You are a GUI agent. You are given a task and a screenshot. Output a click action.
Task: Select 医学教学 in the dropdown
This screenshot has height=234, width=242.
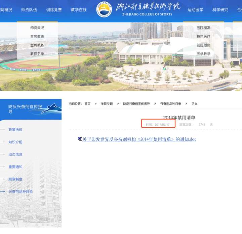[x=203, y=54]
